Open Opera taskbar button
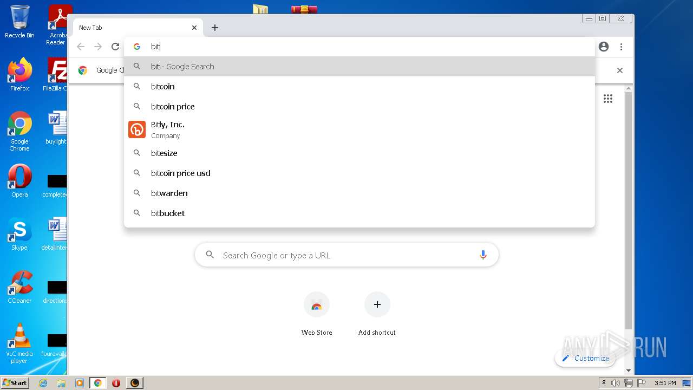693x390 pixels. click(116, 383)
